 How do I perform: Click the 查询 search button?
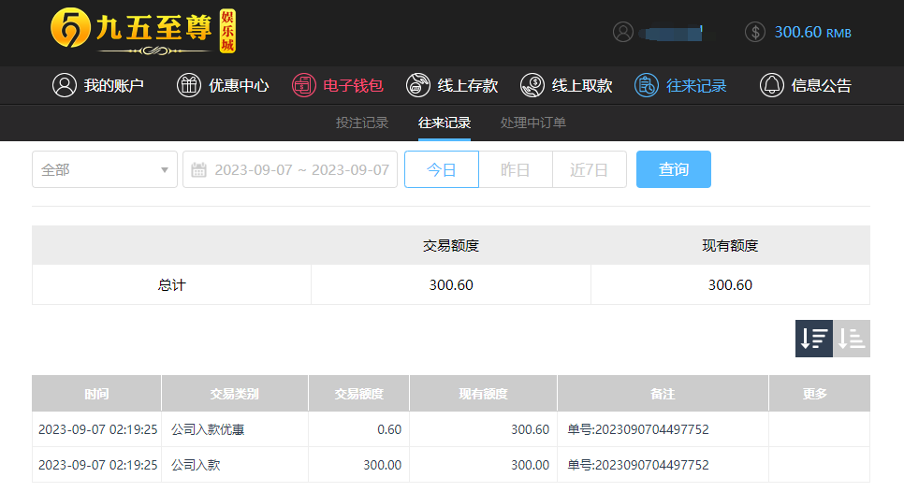[674, 169]
